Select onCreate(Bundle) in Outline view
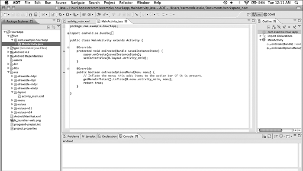Viewport: 303px width, 171px height. [284, 44]
